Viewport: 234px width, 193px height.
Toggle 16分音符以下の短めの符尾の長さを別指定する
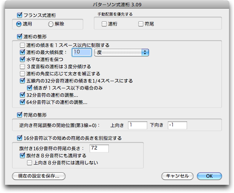click(x=20, y=138)
